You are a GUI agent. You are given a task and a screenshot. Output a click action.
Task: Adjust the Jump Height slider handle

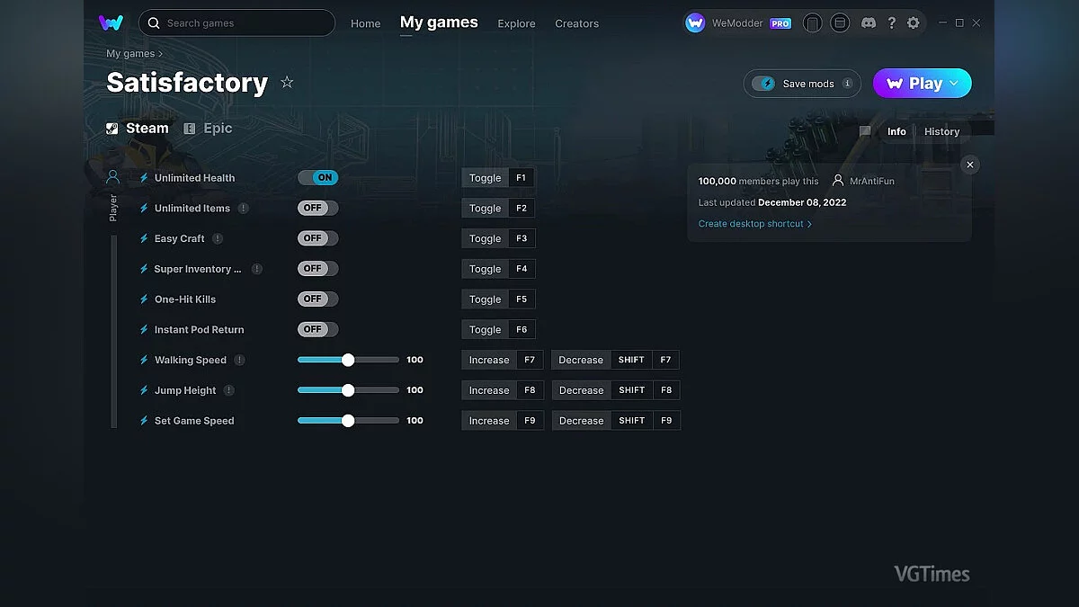pyautogui.click(x=348, y=389)
